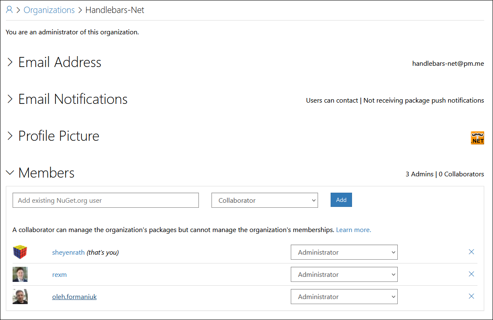Click the Users can contact link
Screen dimensions: 493x320
point(332,101)
